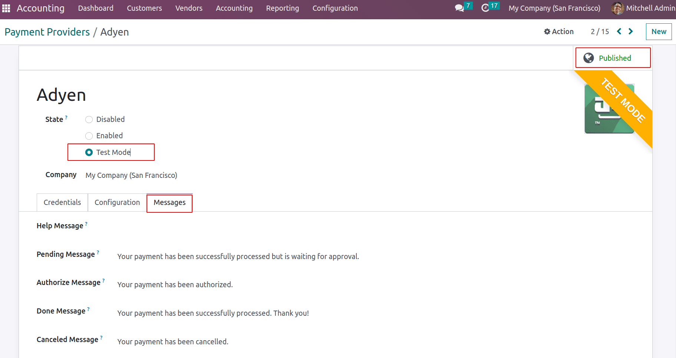The image size is (676, 358).
Task: Open help tooltip next to Canceled Message
Action: pos(101,337)
